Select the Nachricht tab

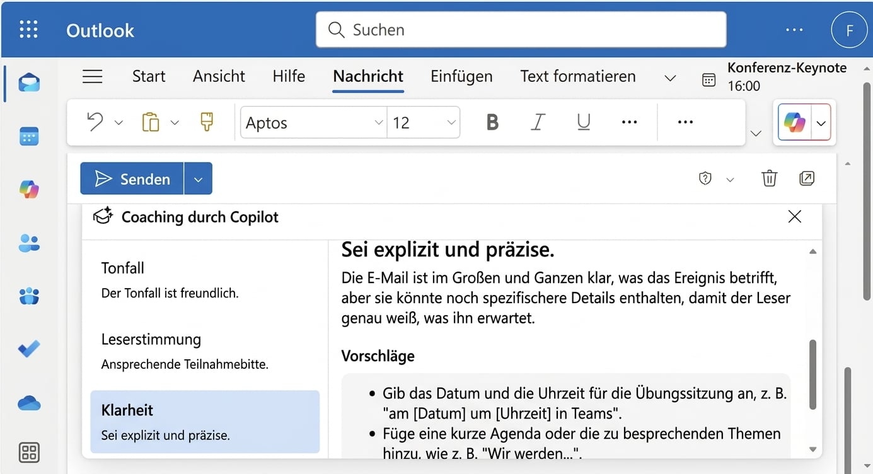pyautogui.click(x=368, y=76)
